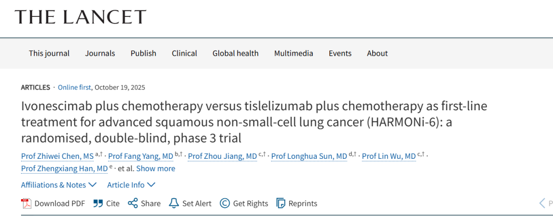Expand the Article Info section
Viewport: 553px width, 216px height.
pos(131,184)
